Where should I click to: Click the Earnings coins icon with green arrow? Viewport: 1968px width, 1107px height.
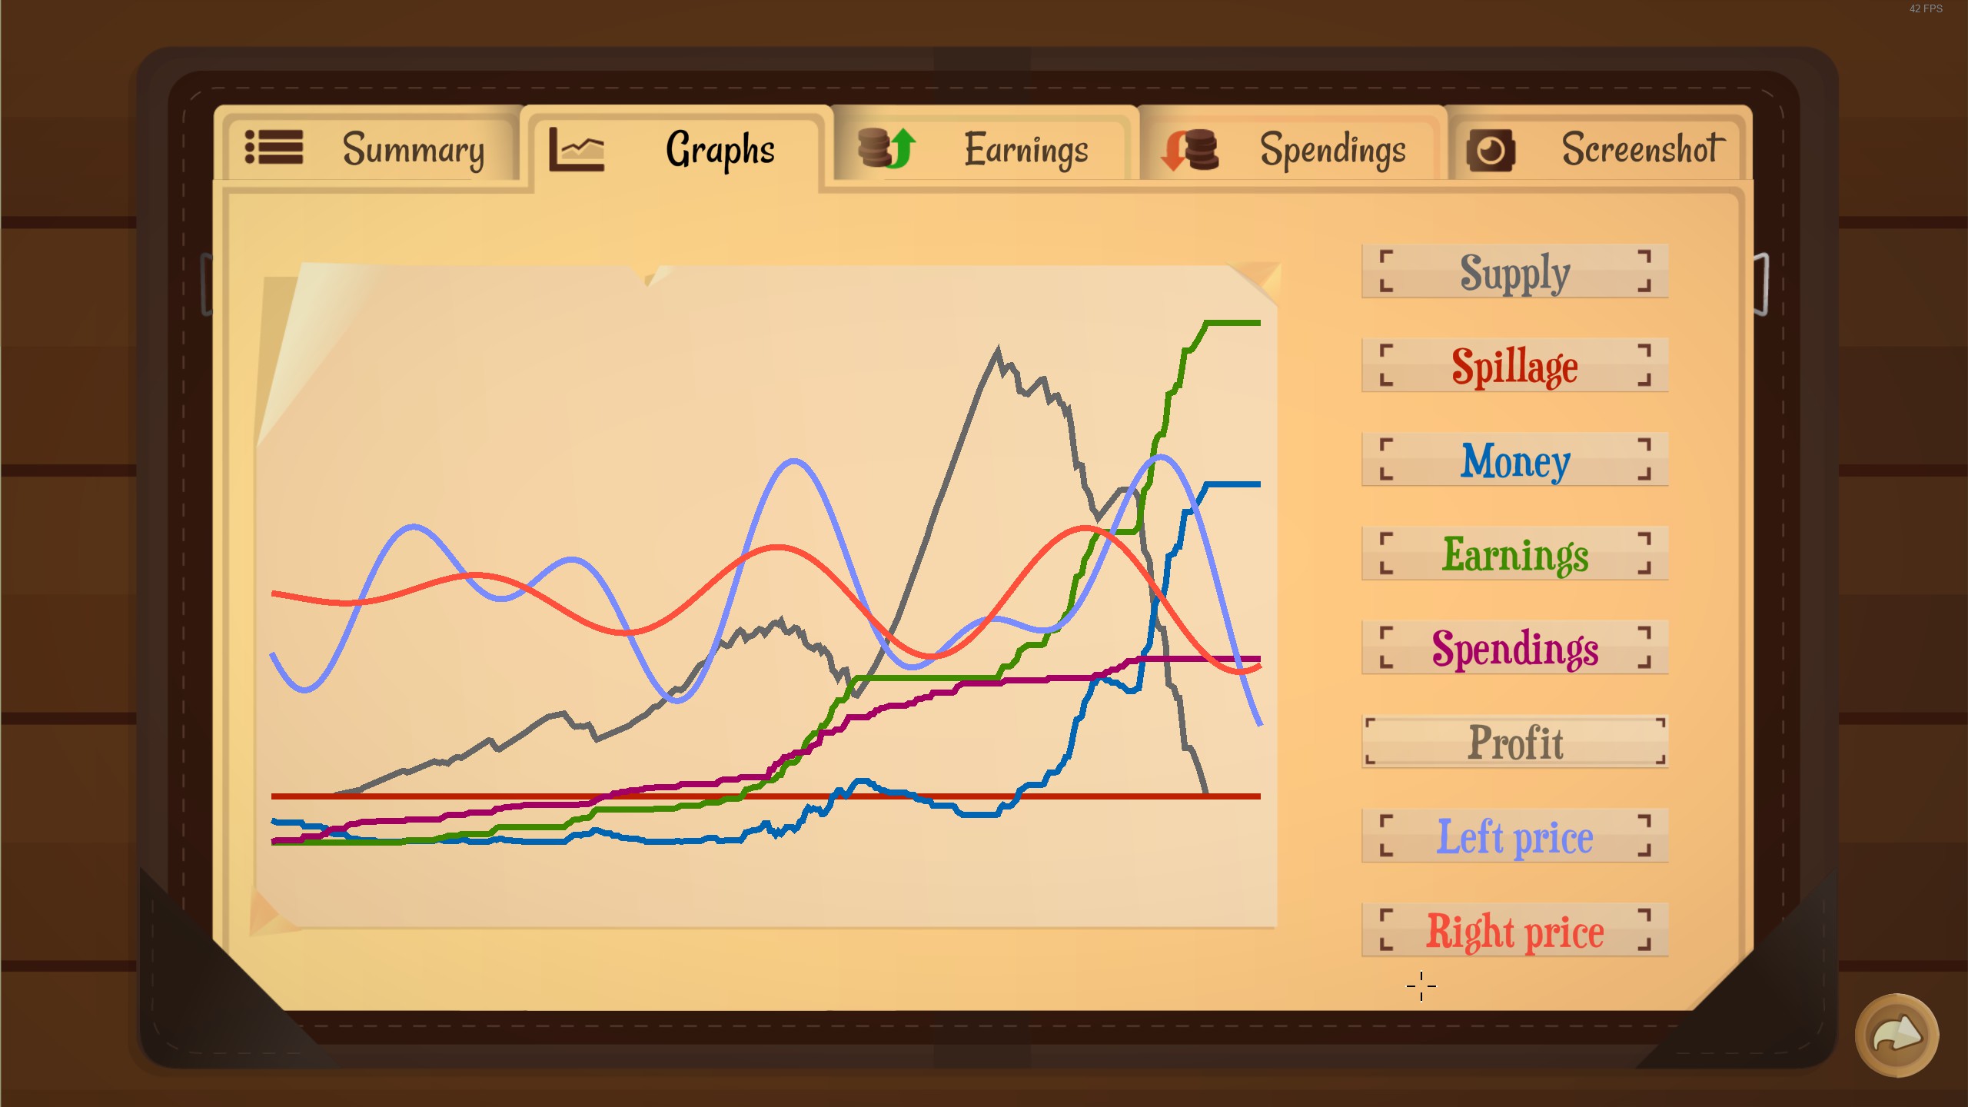click(886, 148)
